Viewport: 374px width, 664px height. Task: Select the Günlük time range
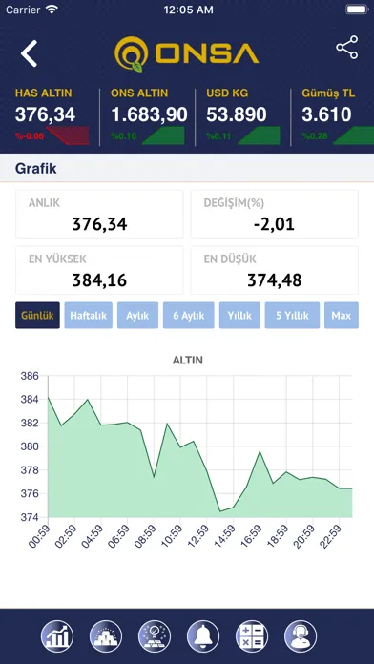click(38, 316)
